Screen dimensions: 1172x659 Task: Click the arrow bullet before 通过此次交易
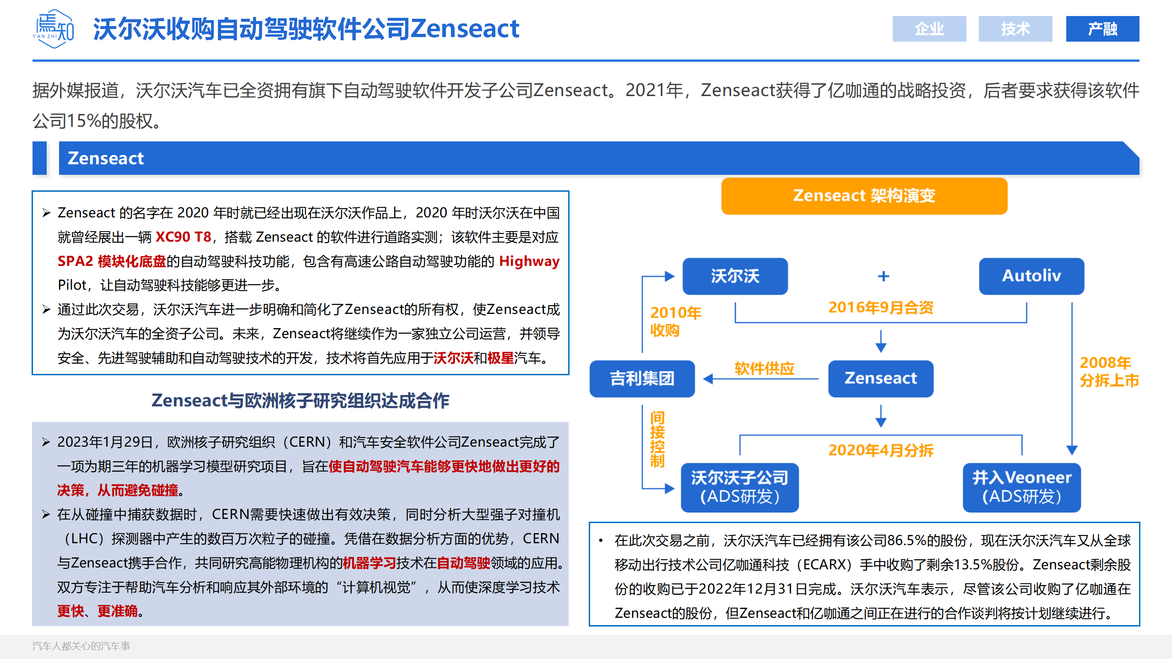(46, 309)
